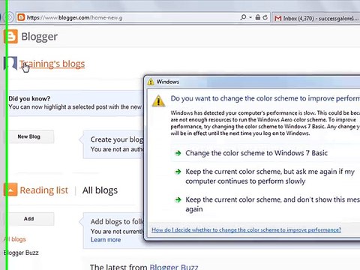Click the Learn more link
360x270 pixels.
pos(106,240)
